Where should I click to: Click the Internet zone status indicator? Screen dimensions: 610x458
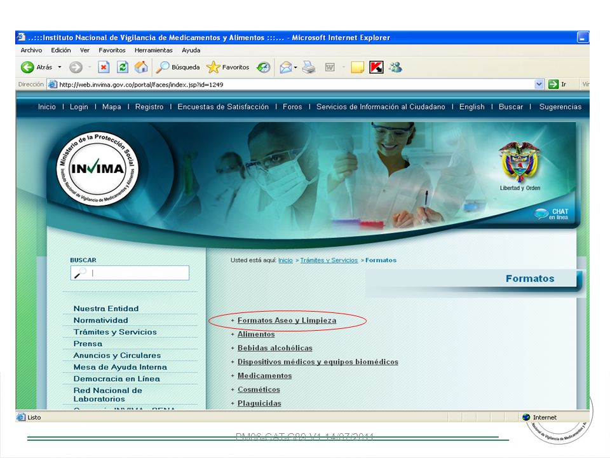(x=539, y=417)
